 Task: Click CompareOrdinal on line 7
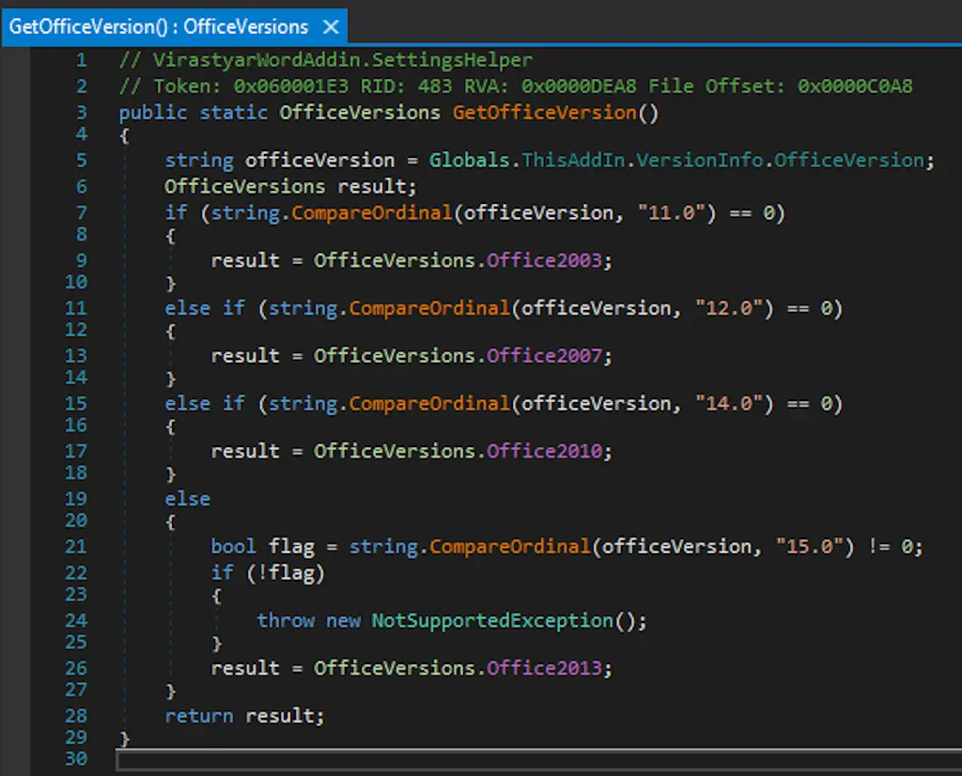coord(371,213)
